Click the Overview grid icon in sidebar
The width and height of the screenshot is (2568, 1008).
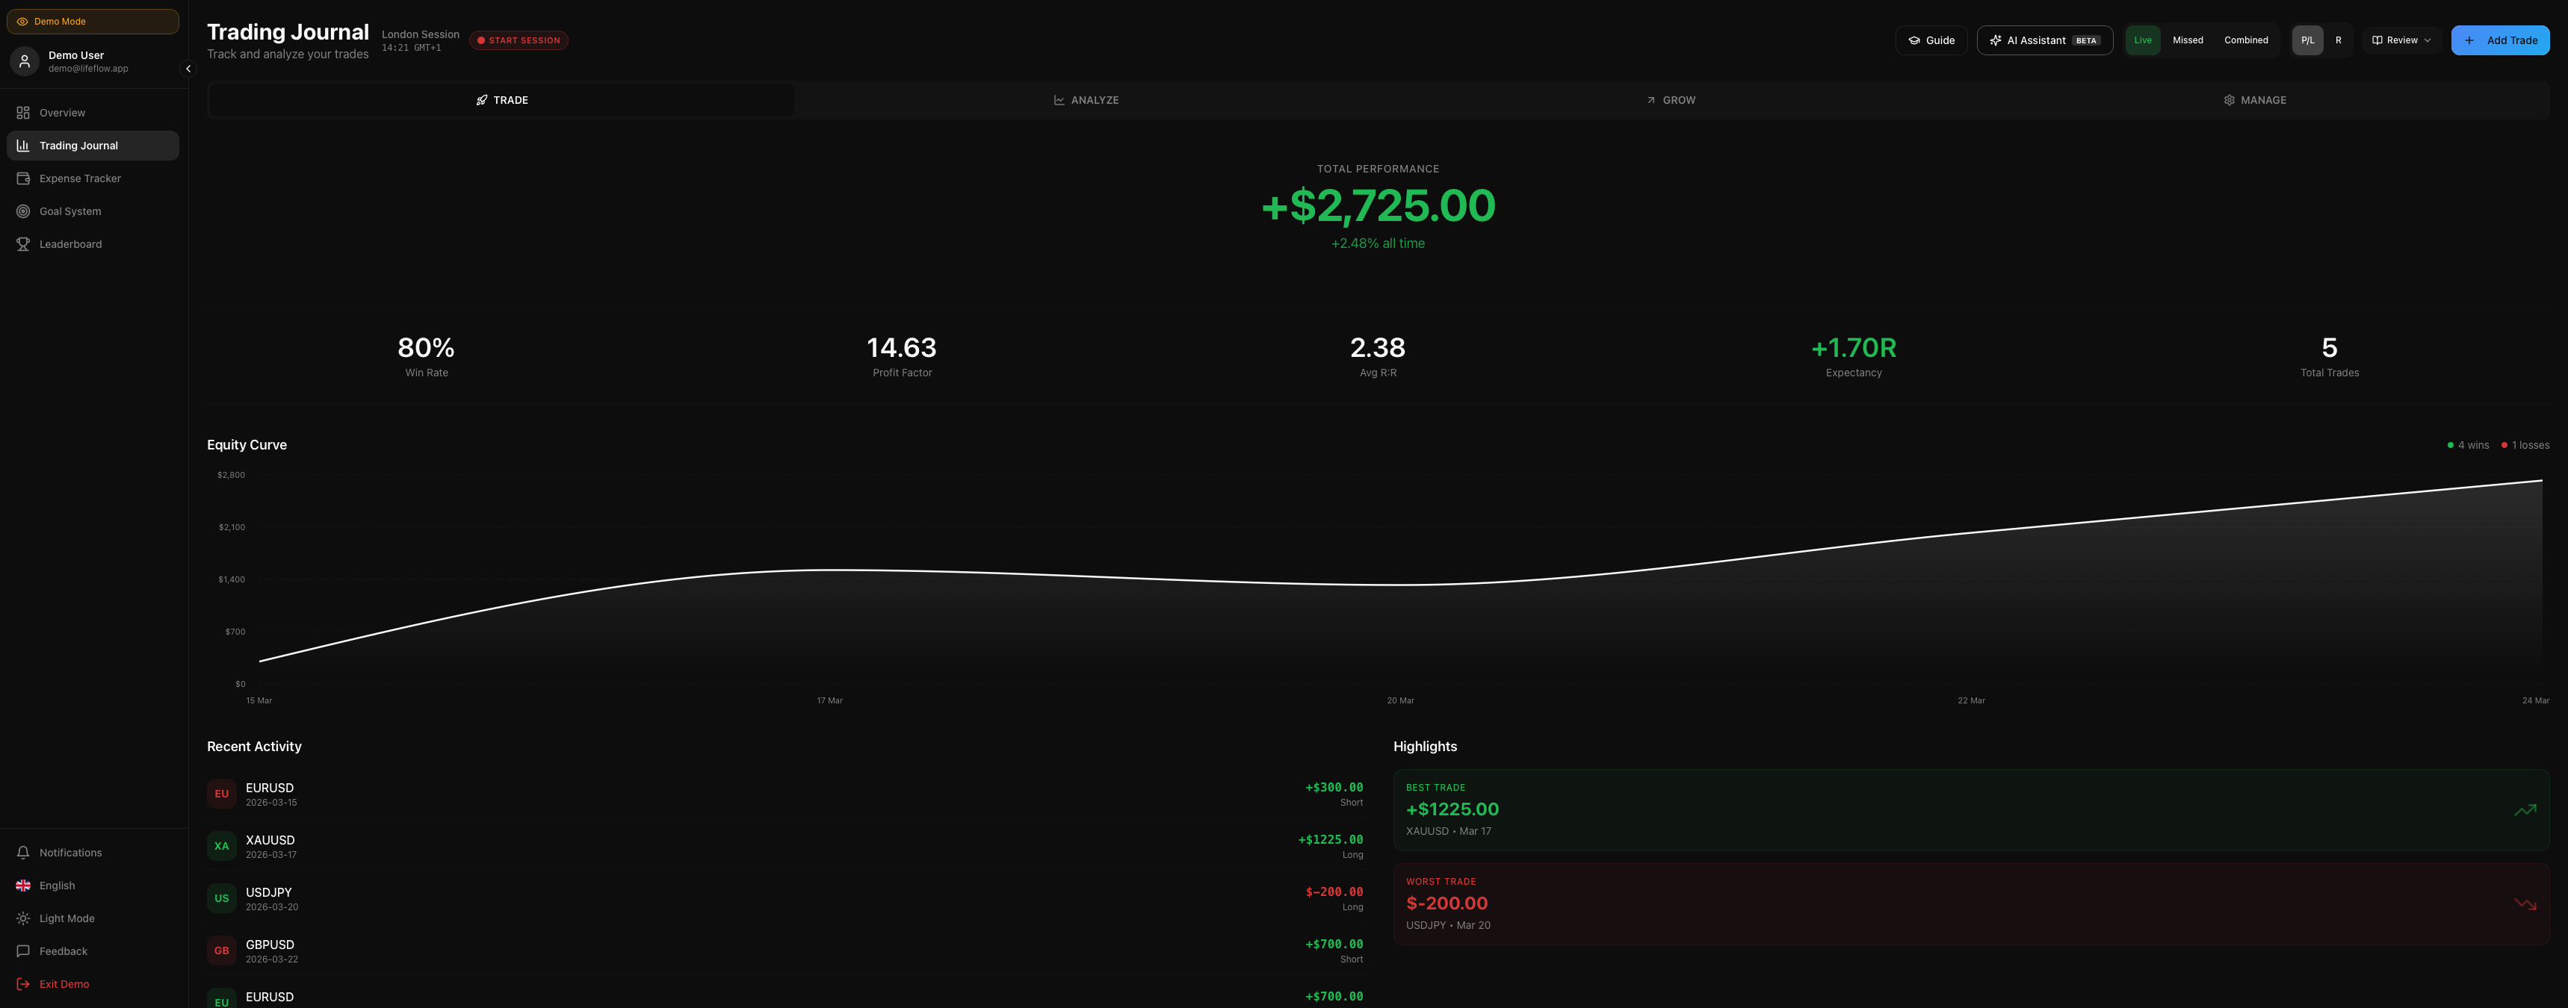point(23,113)
